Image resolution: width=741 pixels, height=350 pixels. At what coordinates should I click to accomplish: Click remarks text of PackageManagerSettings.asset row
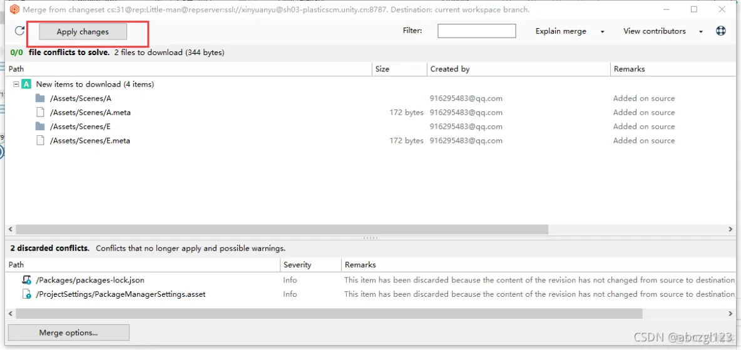click(539, 294)
